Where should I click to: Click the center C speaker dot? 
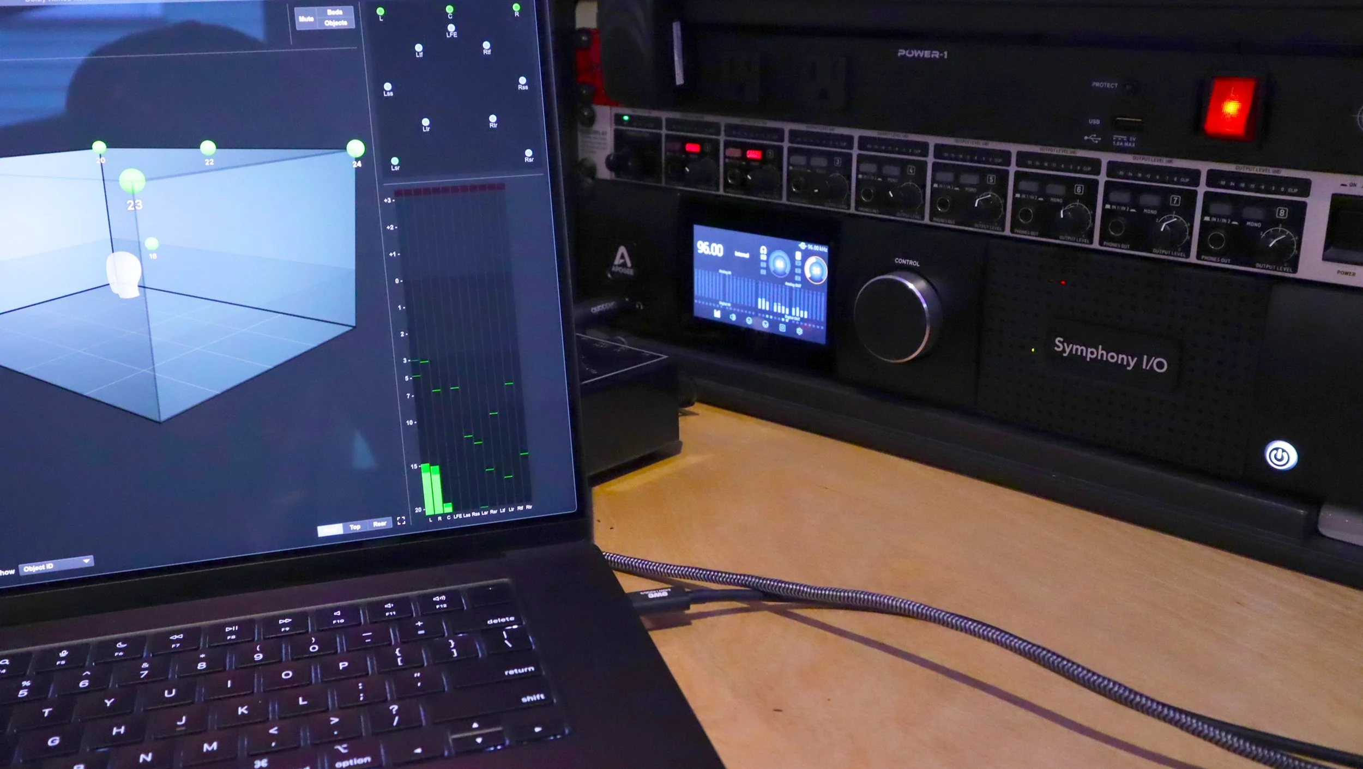(449, 9)
